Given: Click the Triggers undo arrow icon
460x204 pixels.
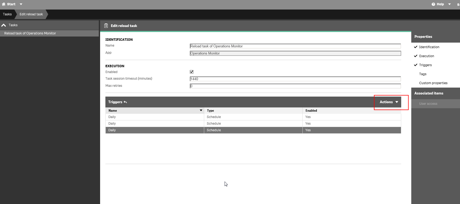Looking at the screenshot, I should (x=125, y=102).
